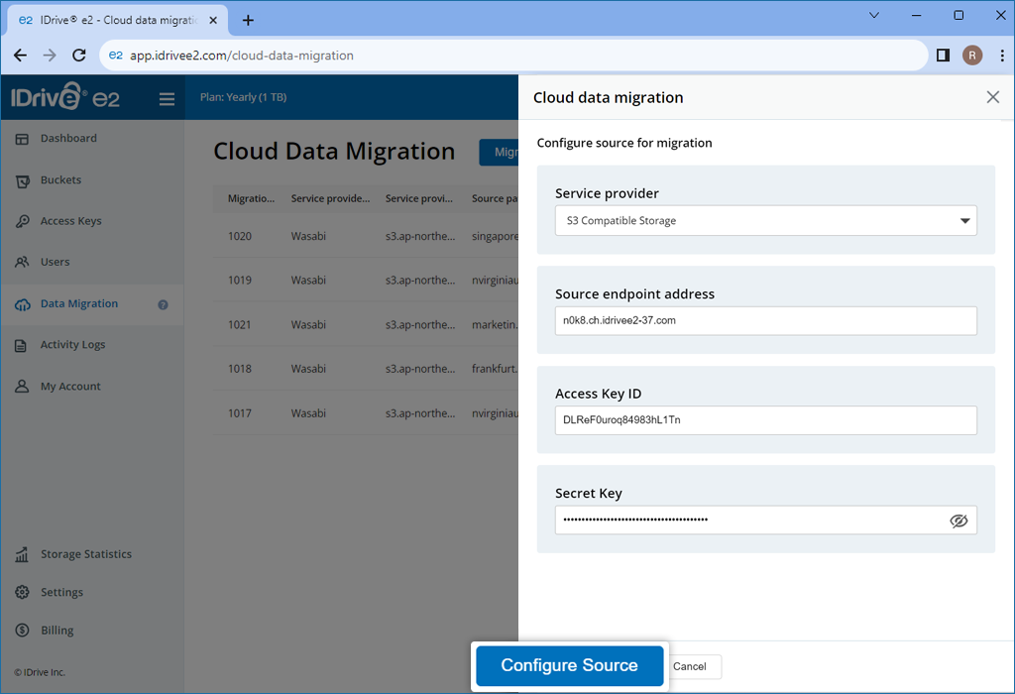The width and height of the screenshot is (1015, 694).
Task: Click the Migratio... column header
Action: pos(251,198)
